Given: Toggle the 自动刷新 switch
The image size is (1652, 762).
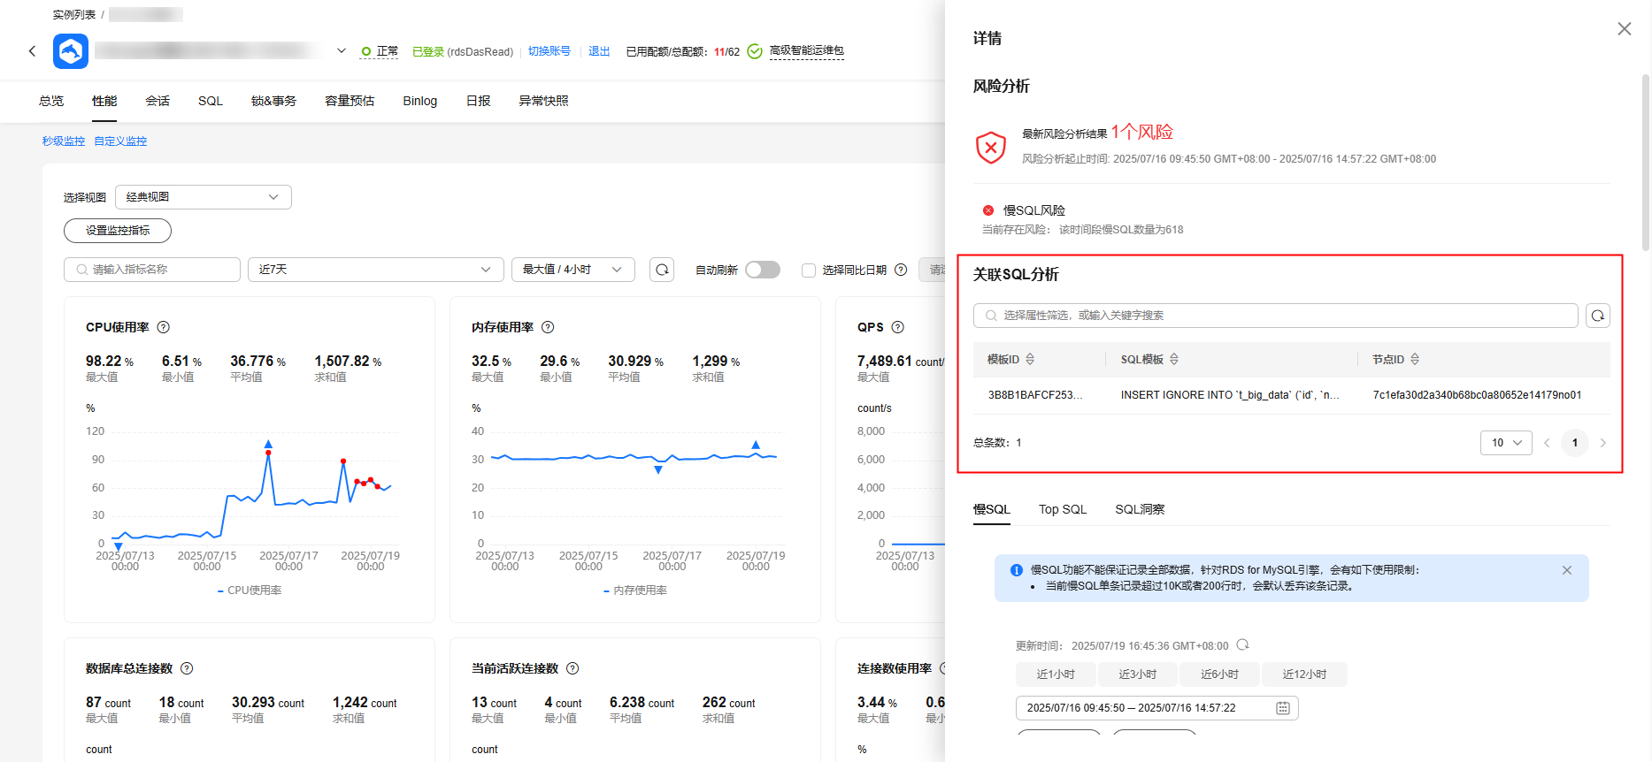Looking at the screenshot, I should pyautogui.click(x=763, y=270).
